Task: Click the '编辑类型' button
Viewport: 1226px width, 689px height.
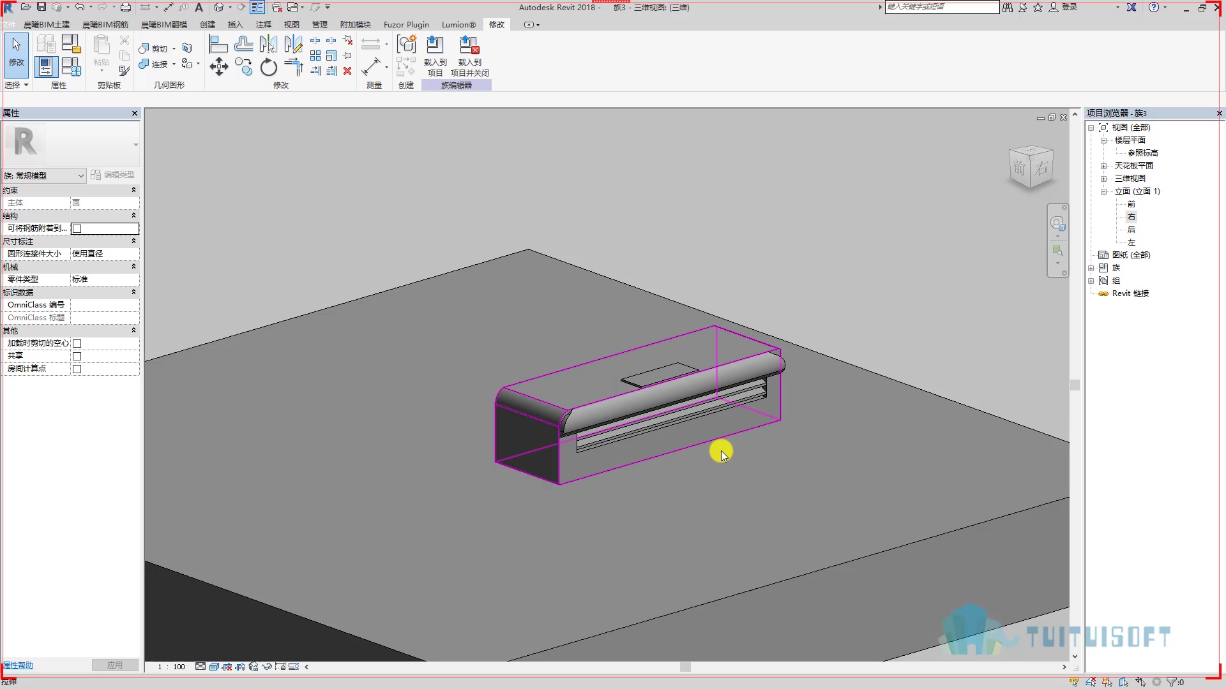Action: 112,175
